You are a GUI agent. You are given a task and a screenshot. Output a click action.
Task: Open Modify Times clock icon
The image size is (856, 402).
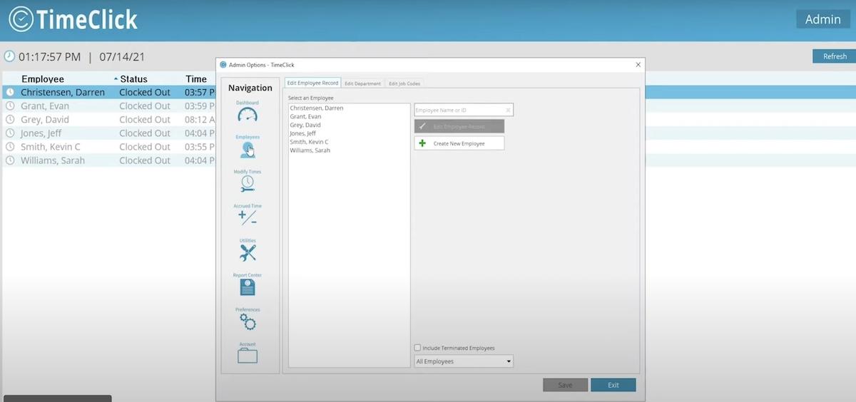(247, 184)
